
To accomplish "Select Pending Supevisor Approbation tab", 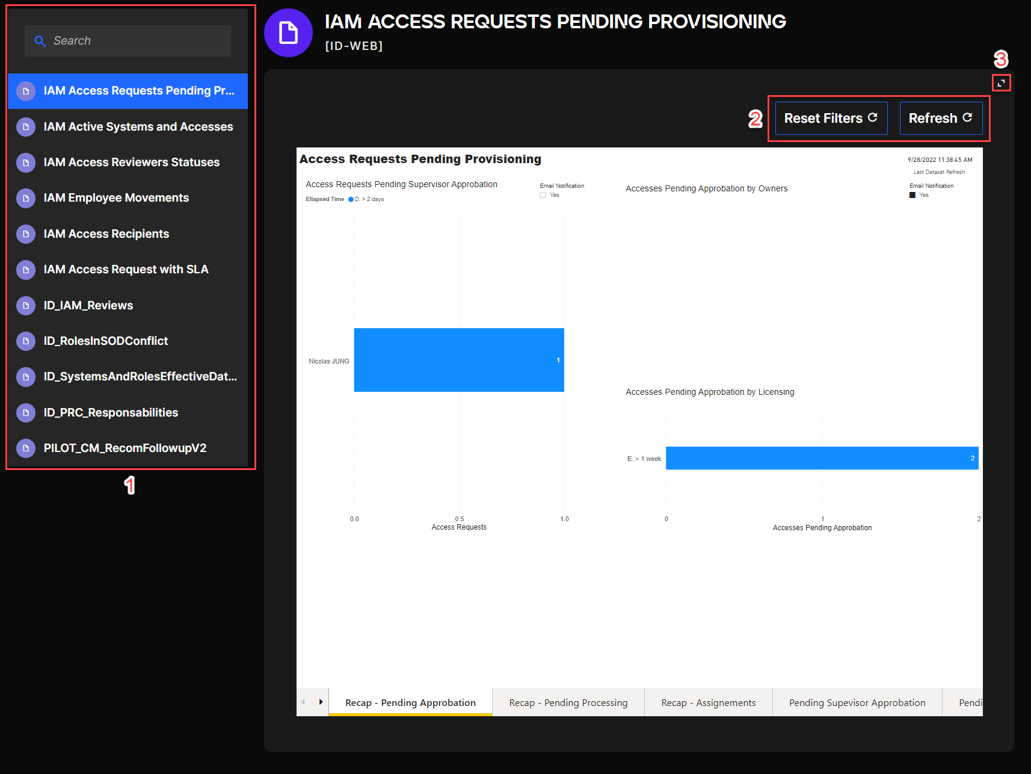I will (x=857, y=702).
